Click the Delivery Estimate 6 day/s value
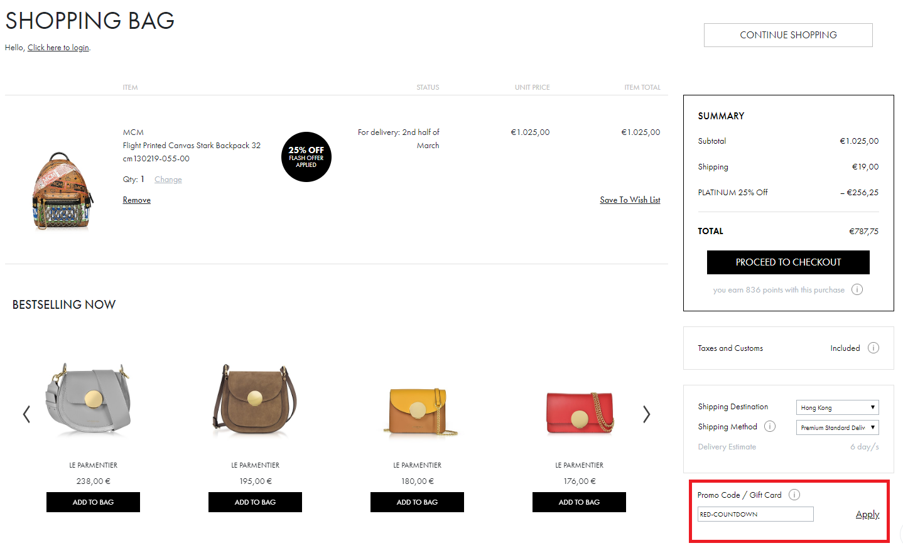 [864, 447]
